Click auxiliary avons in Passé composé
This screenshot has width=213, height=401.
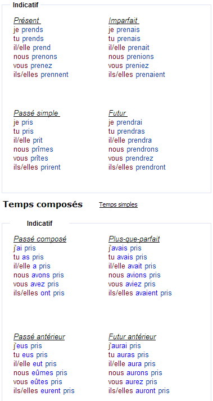coord(41,275)
